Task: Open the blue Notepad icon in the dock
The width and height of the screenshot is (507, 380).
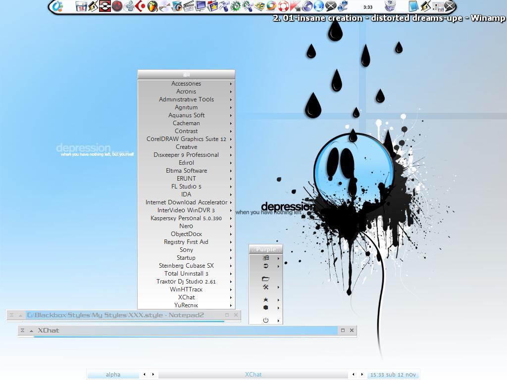Action: (413, 6)
